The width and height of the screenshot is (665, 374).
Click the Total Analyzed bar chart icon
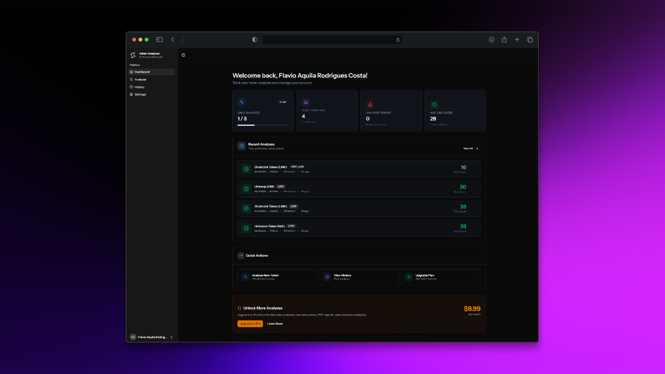point(306,102)
